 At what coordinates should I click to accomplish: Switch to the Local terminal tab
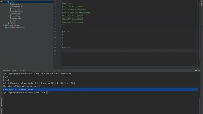pyautogui.click(x=14, y=70)
